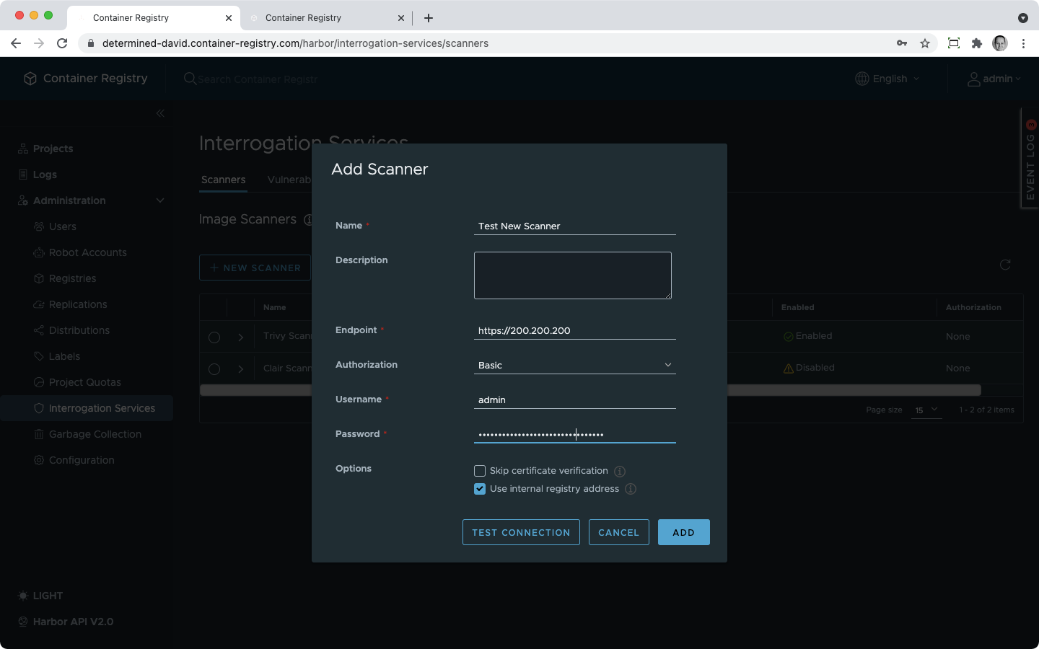Uncheck Use internal registry address box

click(480, 489)
